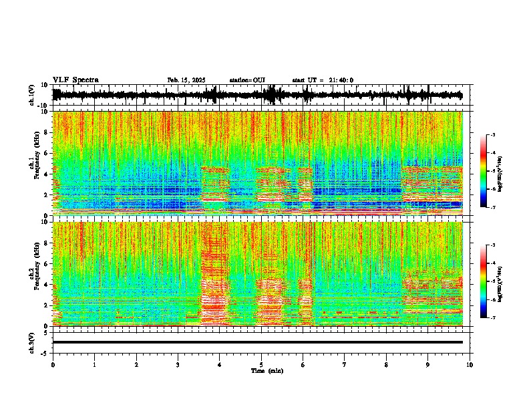
Task: Click tick label 5 on the Time axis
Action: point(261,365)
